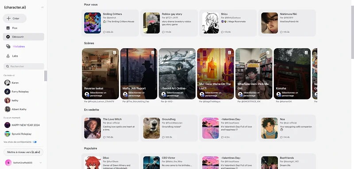The image size is (354, 169).
Task: Open the Smiling Critters character card
Action: pos(110,23)
